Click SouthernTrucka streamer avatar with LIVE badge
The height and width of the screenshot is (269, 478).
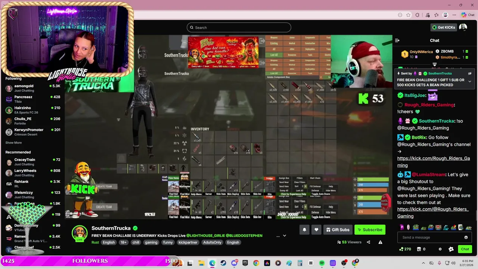pyautogui.click(x=80, y=234)
